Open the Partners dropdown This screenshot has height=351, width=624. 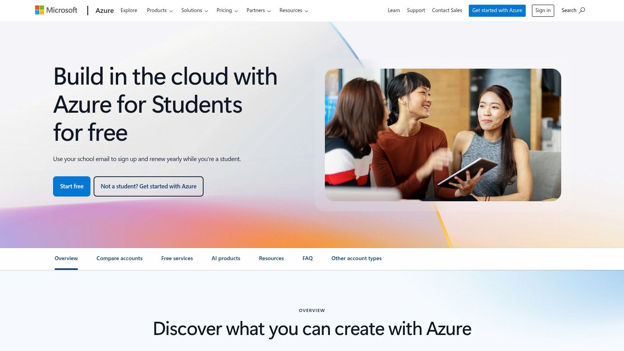259,11
